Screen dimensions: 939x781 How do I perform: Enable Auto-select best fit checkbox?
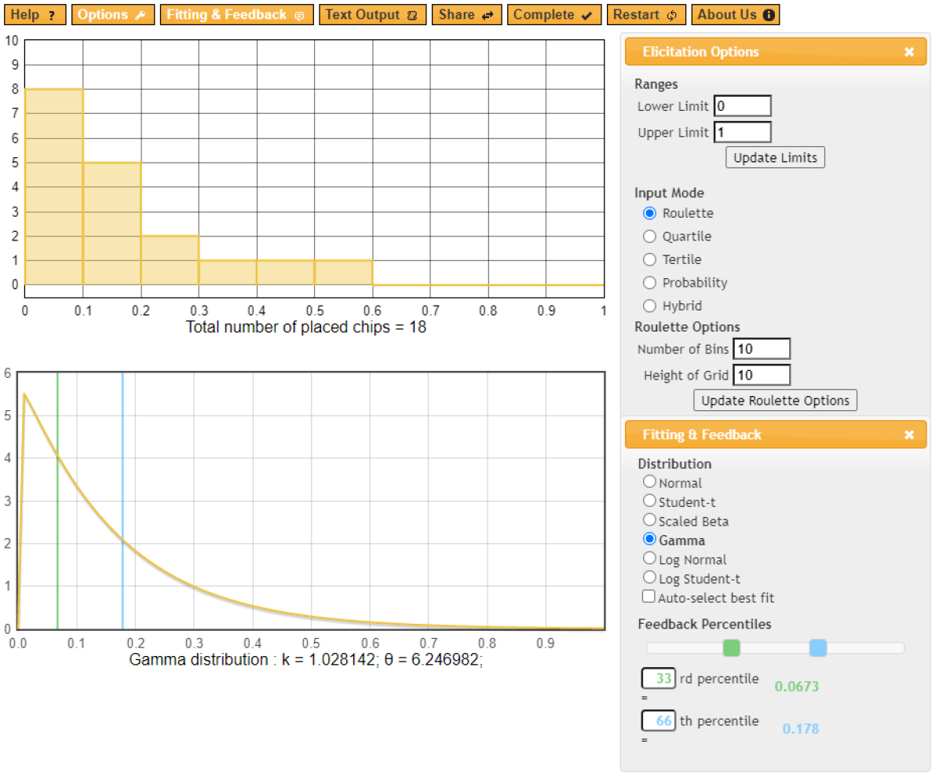click(649, 597)
